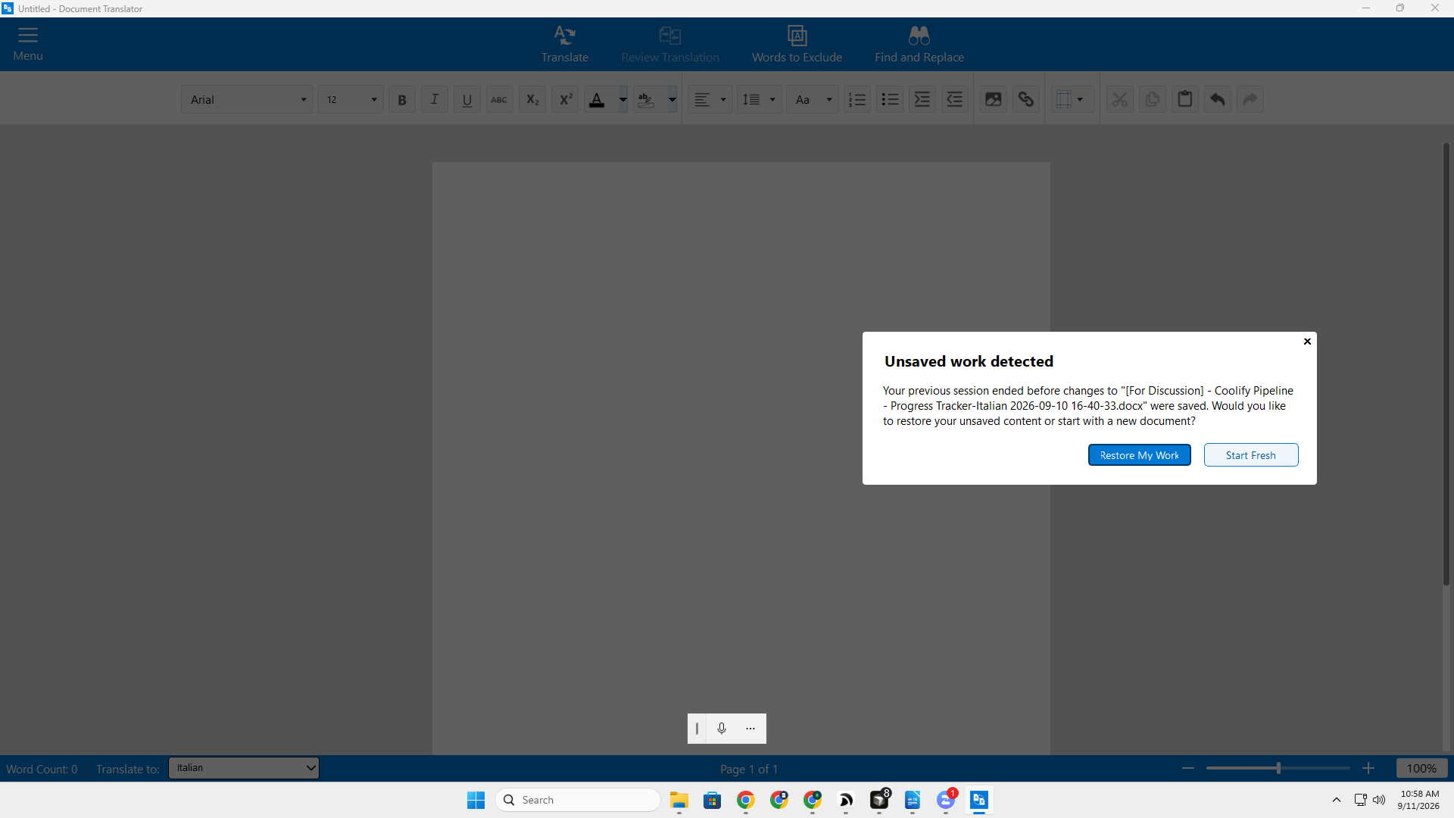This screenshot has height=818, width=1454.
Task: Open the text alignment dropdown
Action: [710, 99]
